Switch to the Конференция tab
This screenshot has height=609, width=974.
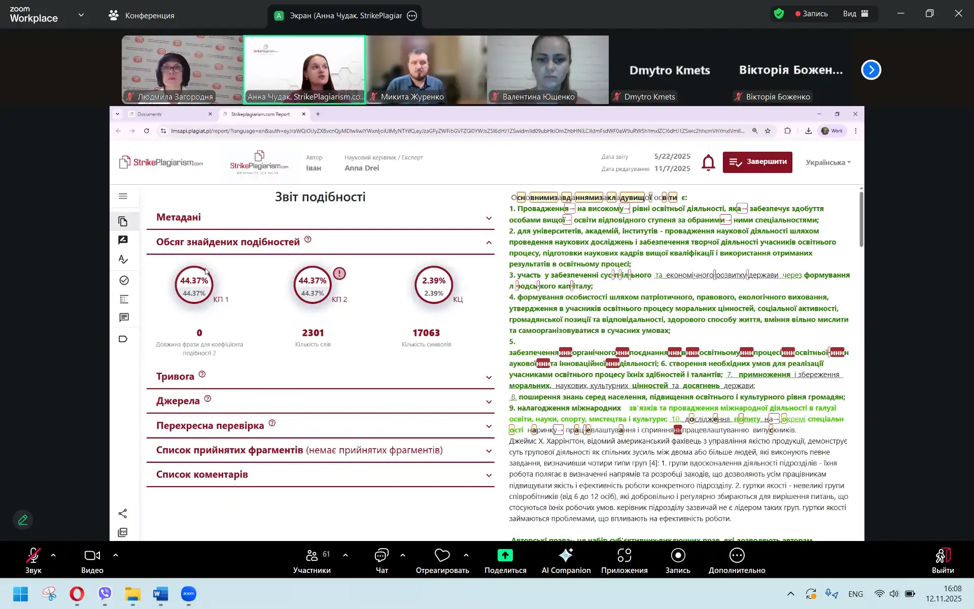click(x=142, y=16)
